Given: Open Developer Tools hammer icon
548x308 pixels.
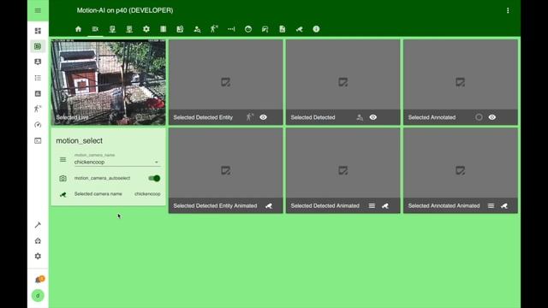Looking at the screenshot, I should coord(38,224).
